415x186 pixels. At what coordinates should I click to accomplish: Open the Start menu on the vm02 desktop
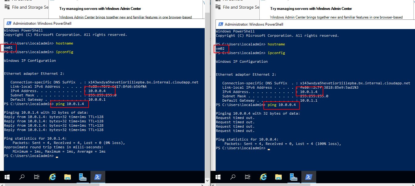tap(218, 177)
